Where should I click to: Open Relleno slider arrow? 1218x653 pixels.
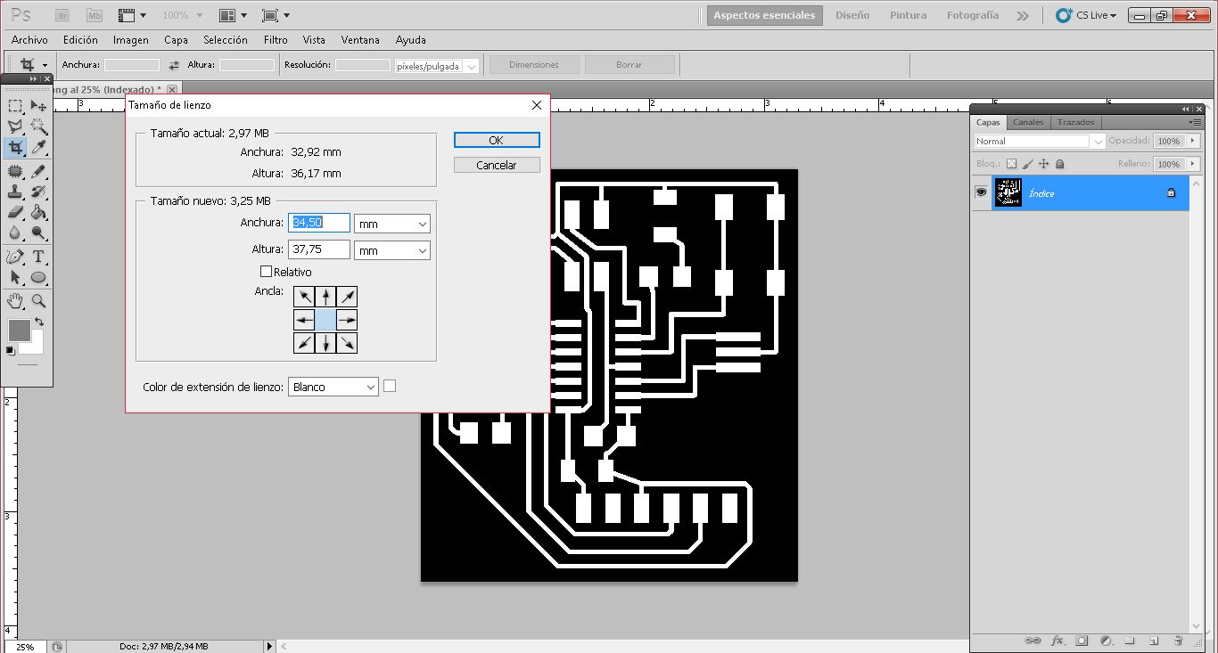click(x=1193, y=164)
